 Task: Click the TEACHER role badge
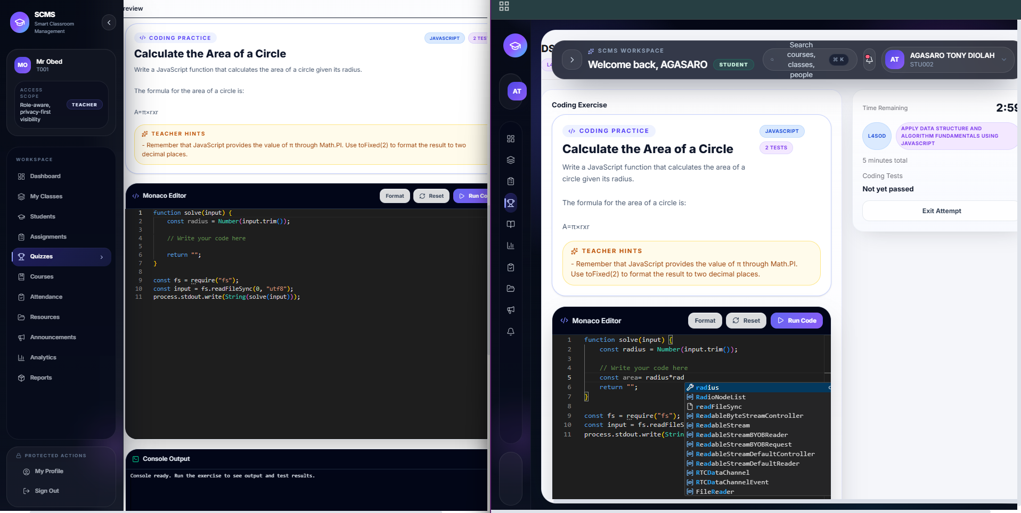click(84, 105)
